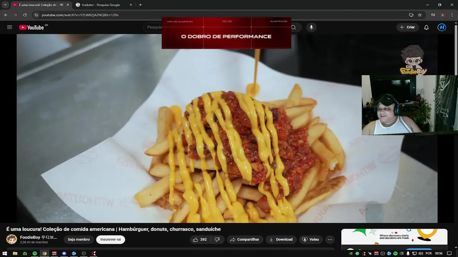
Task: Start voice search with microphone icon
Action: coord(311,27)
